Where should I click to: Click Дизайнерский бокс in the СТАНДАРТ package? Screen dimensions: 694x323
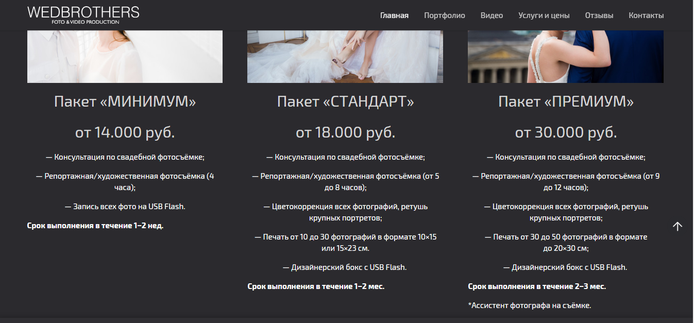(x=345, y=267)
